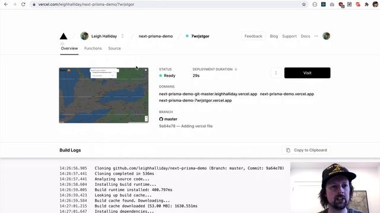
Task: Open user avatar menu in Vercel header
Action: (x=326, y=36)
